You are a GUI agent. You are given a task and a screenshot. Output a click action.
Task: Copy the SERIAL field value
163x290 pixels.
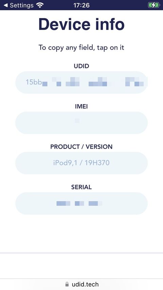[x=81, y=203]
